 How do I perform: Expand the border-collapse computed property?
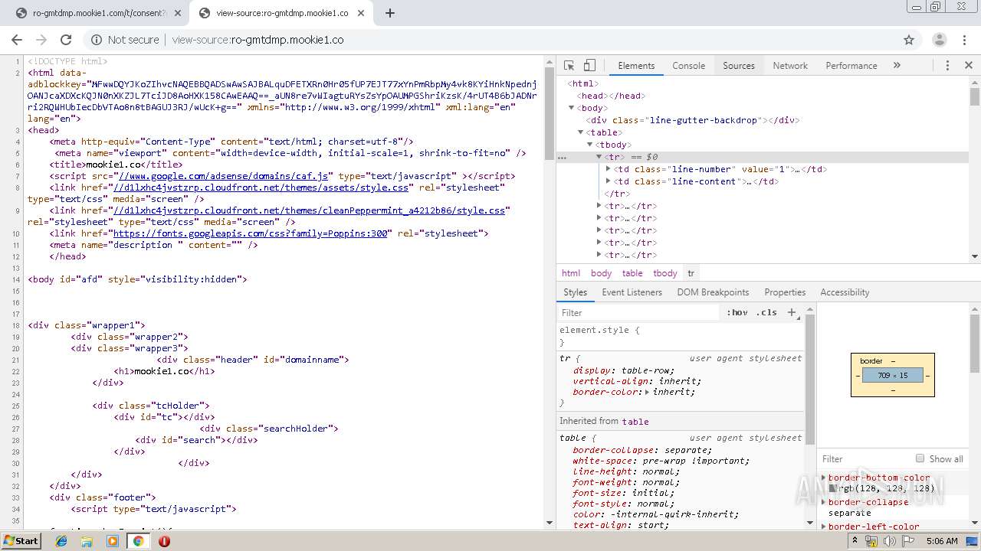tap(824, 502)
